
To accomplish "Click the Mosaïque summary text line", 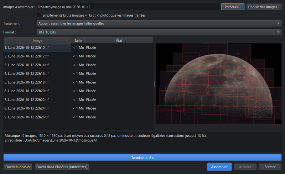I will click(x=105, y=136).
